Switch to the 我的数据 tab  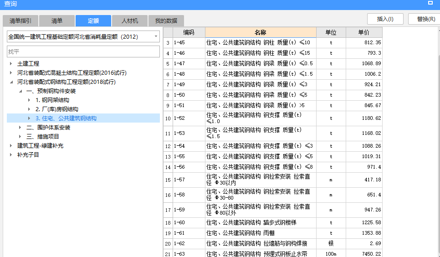166,21
